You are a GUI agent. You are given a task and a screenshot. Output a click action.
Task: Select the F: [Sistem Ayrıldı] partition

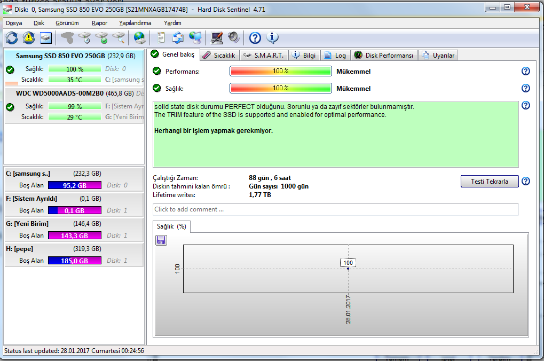click(74, 204)
